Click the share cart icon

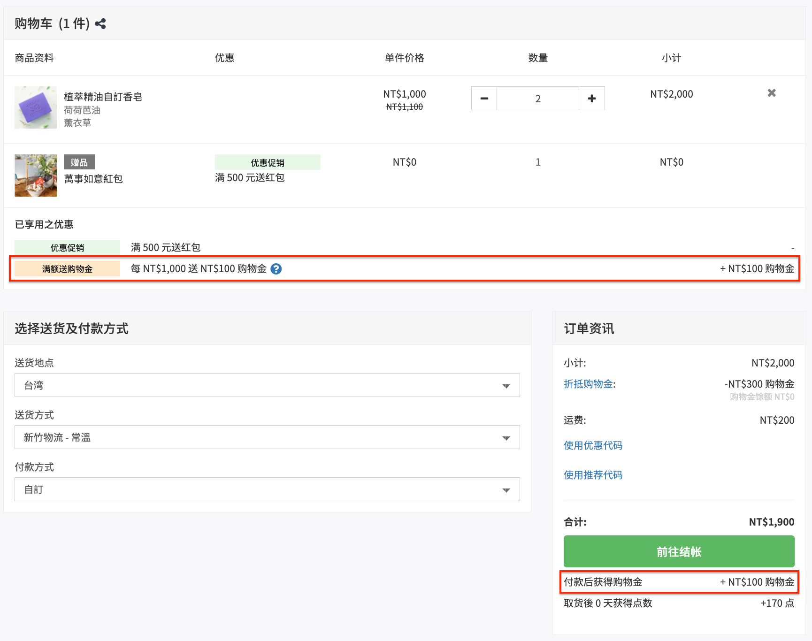tap(100, 23)
